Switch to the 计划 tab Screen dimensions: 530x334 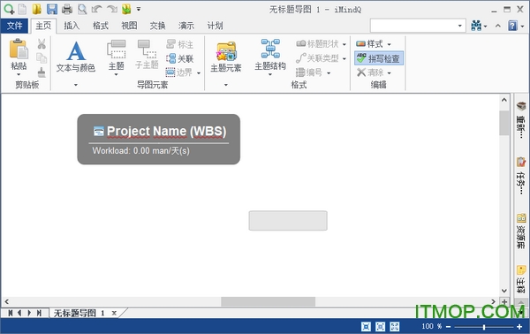tap(215, 26)
